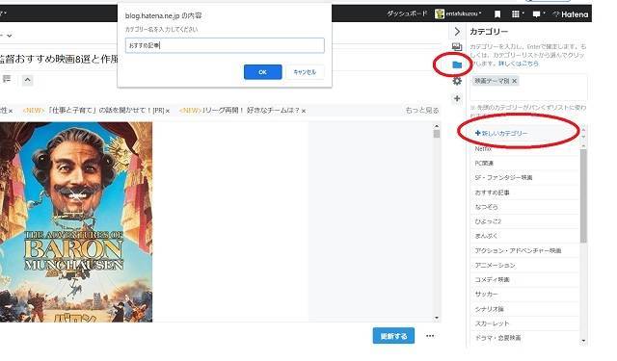Open ダッシュボード in the header

point(407,13)
